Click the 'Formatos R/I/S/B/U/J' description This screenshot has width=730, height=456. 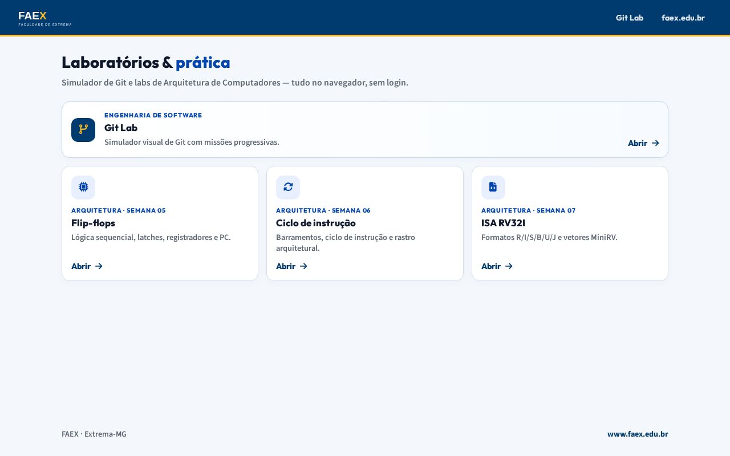pyautogui.click(x=549, y=237)
